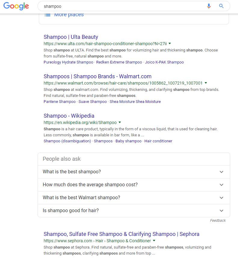Expand 'How much does the average shampoo cost?'

[x=221, y=185]
